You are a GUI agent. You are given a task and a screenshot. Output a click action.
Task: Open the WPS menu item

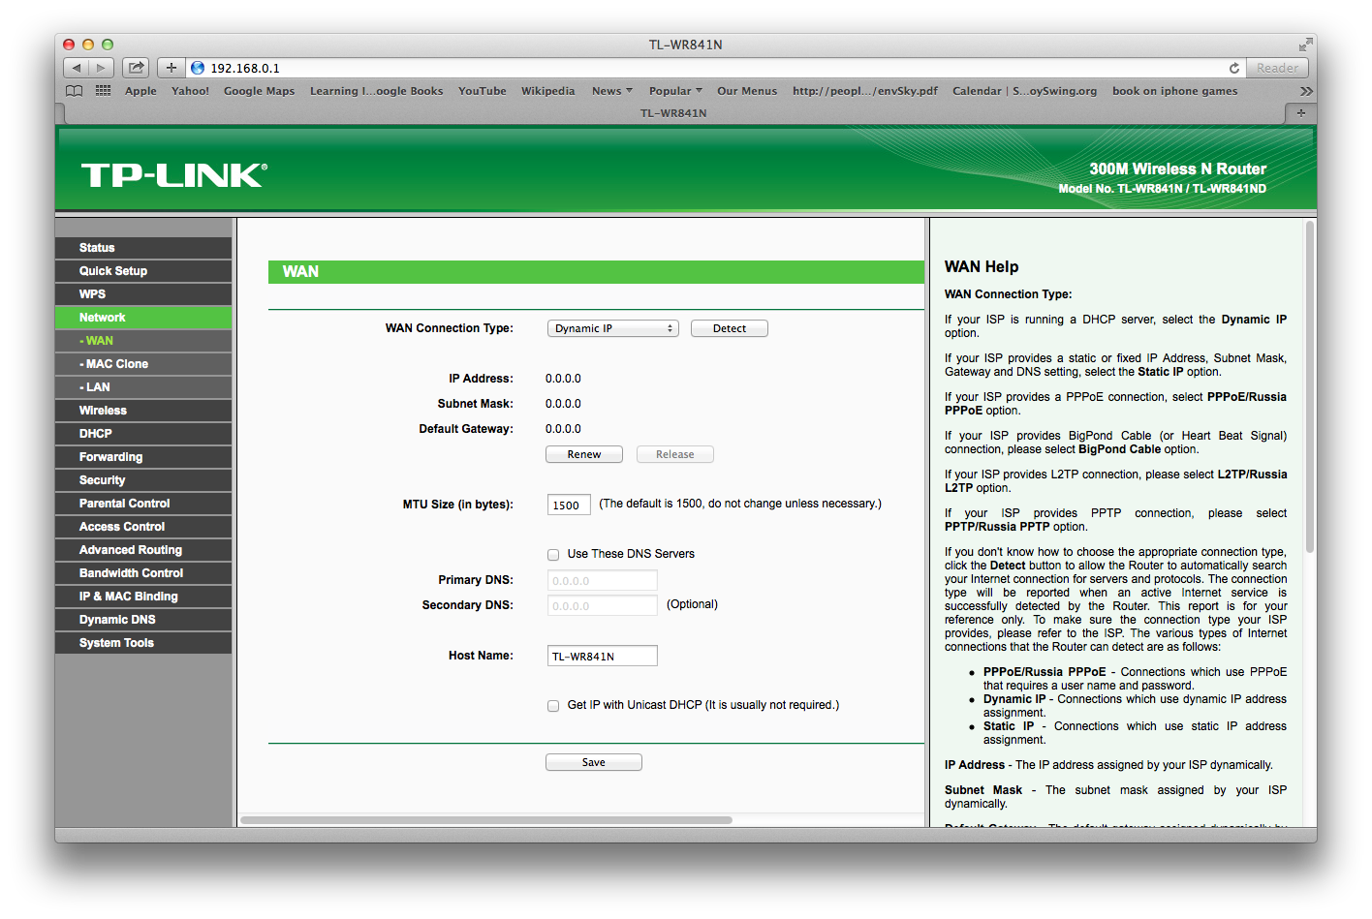click(143, 294)
